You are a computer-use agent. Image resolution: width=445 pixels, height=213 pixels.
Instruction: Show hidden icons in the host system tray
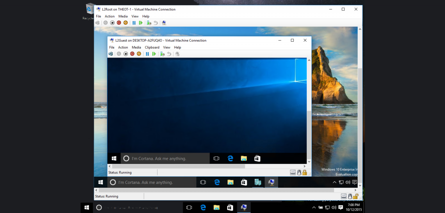(x=314, y=207)
